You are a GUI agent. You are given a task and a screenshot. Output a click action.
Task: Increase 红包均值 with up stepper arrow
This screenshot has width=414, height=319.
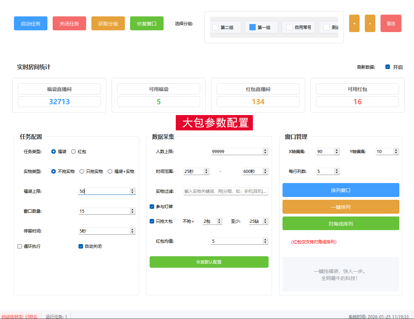265,240
